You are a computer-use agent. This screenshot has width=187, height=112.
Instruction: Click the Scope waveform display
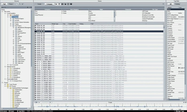110,106
